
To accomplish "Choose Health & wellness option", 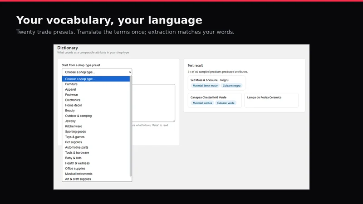I will 96,163.
